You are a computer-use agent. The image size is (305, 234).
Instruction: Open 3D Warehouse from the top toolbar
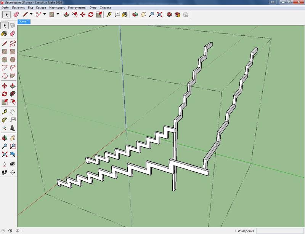pos(169,14)
